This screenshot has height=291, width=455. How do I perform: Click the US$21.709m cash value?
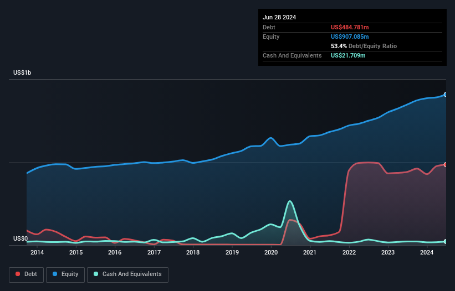[348, 55]
